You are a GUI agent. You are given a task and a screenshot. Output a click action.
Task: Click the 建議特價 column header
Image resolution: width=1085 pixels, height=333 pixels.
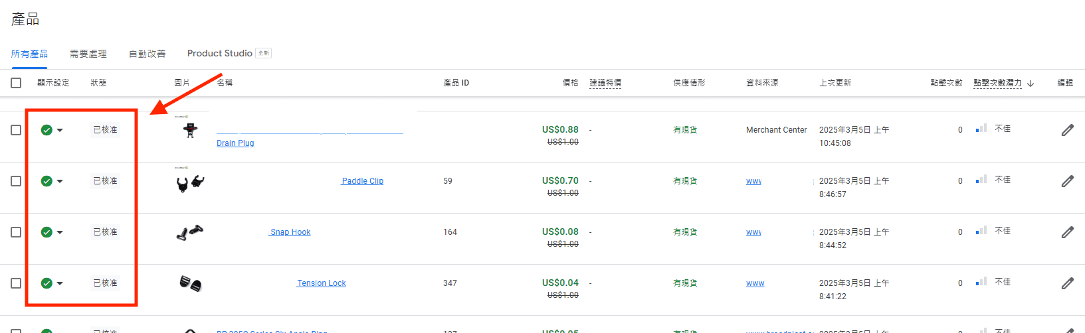tap(605, 83)
